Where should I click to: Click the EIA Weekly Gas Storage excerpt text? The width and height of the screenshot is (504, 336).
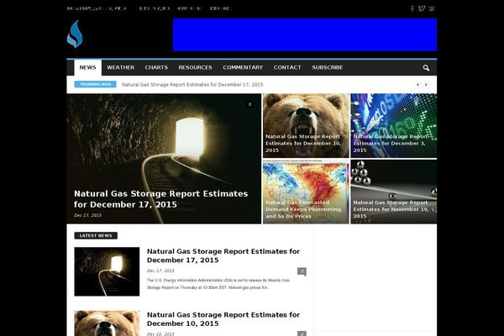coord(218,284)
